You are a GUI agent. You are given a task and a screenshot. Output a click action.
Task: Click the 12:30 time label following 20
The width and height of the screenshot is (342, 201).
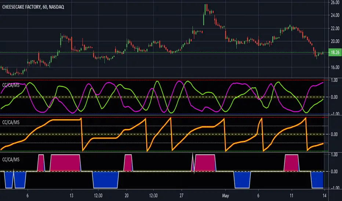(153, 196)
